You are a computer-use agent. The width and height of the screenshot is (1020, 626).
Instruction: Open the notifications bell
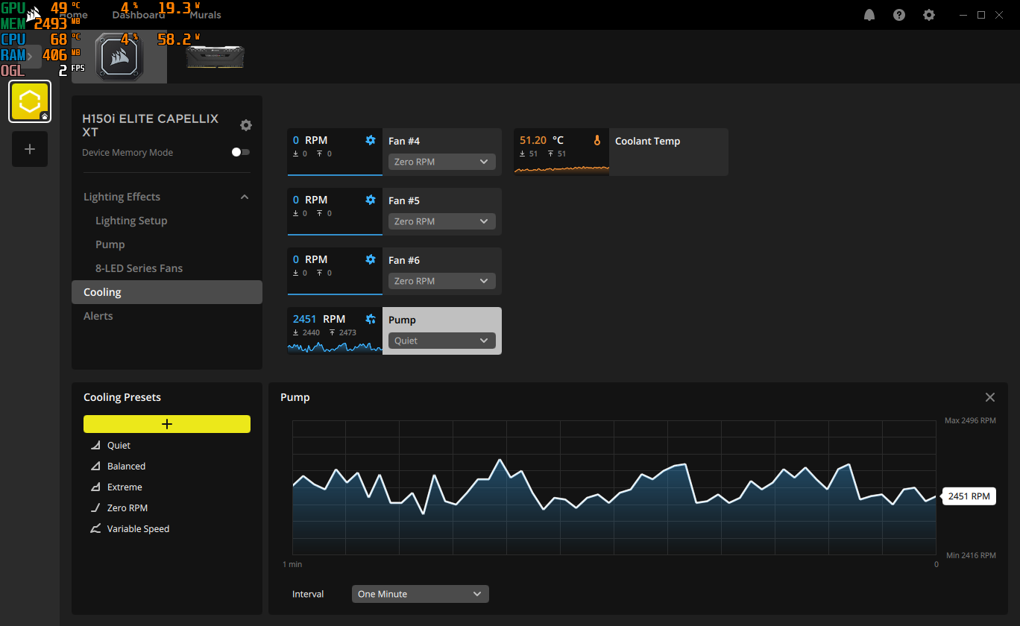[x=869, y=15]
